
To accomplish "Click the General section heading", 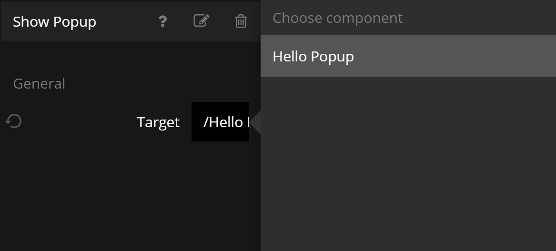I will (x=39, y=84).
